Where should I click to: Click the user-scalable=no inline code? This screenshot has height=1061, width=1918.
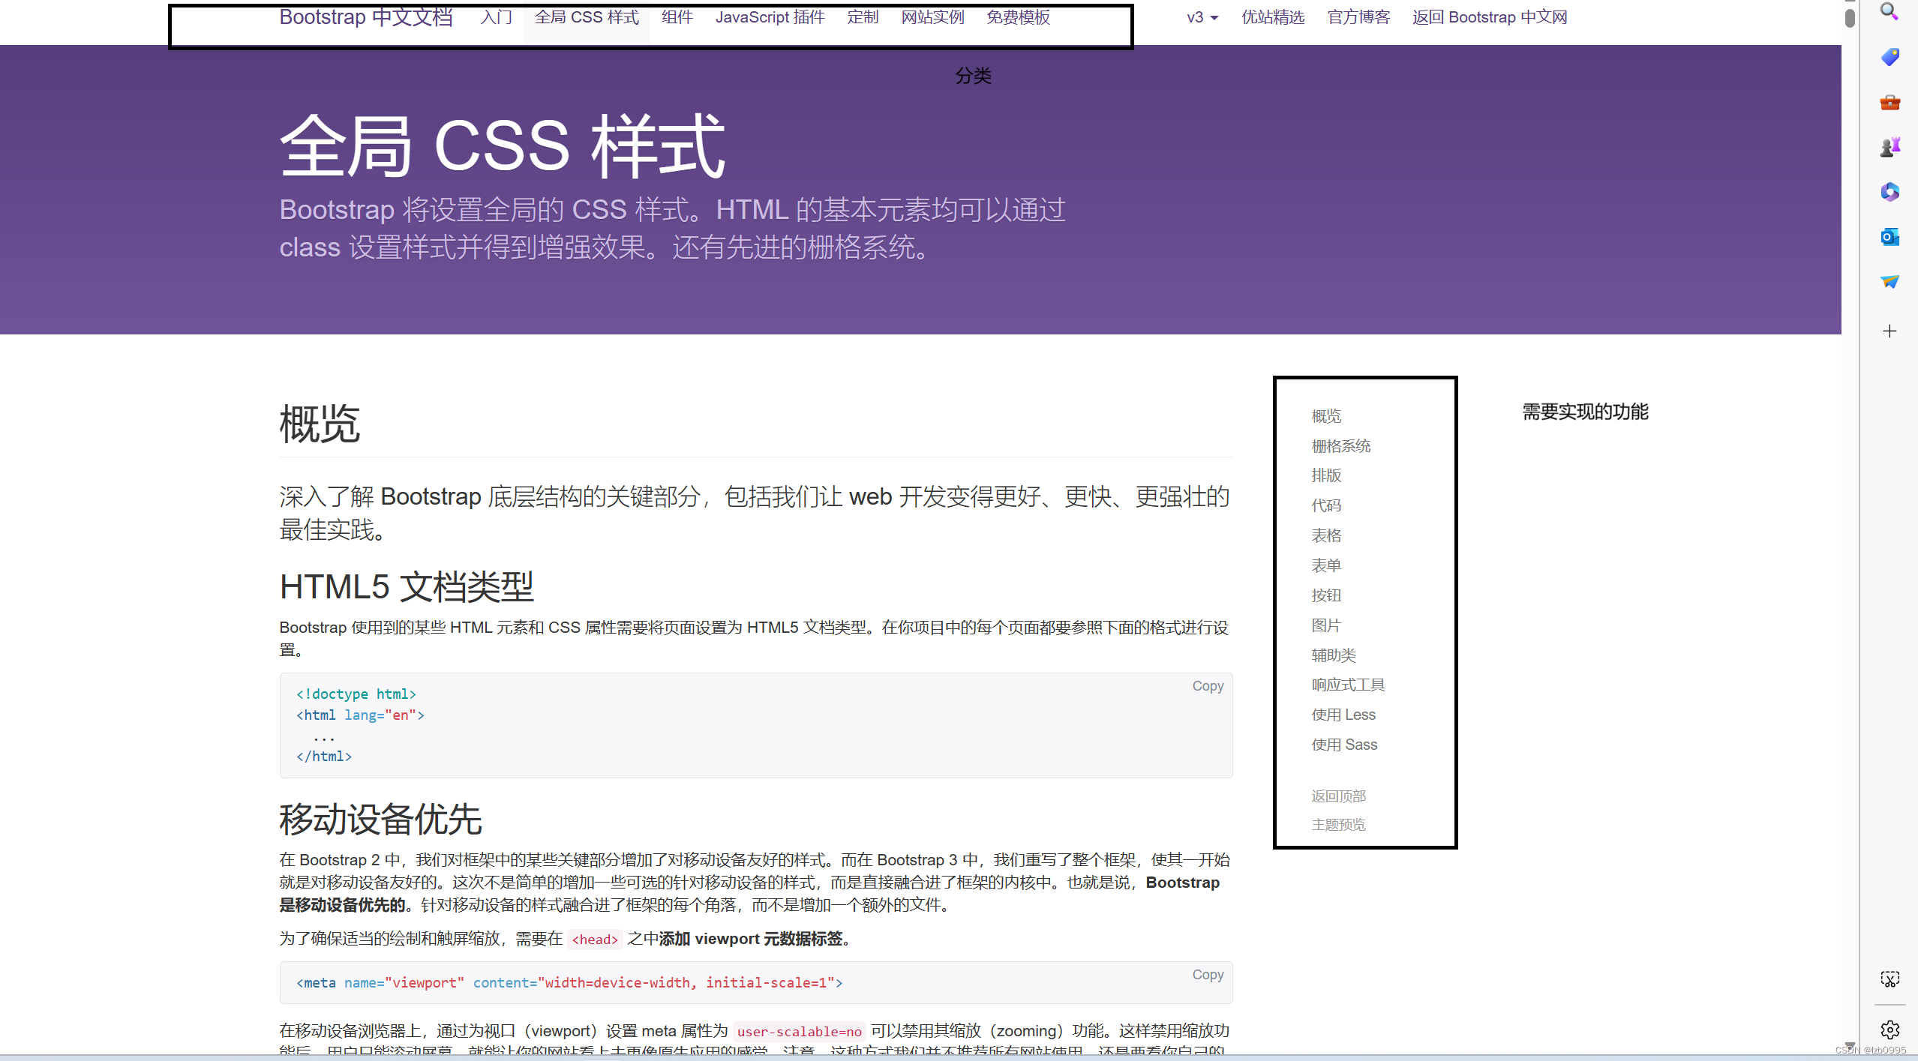click(800, 1032)
